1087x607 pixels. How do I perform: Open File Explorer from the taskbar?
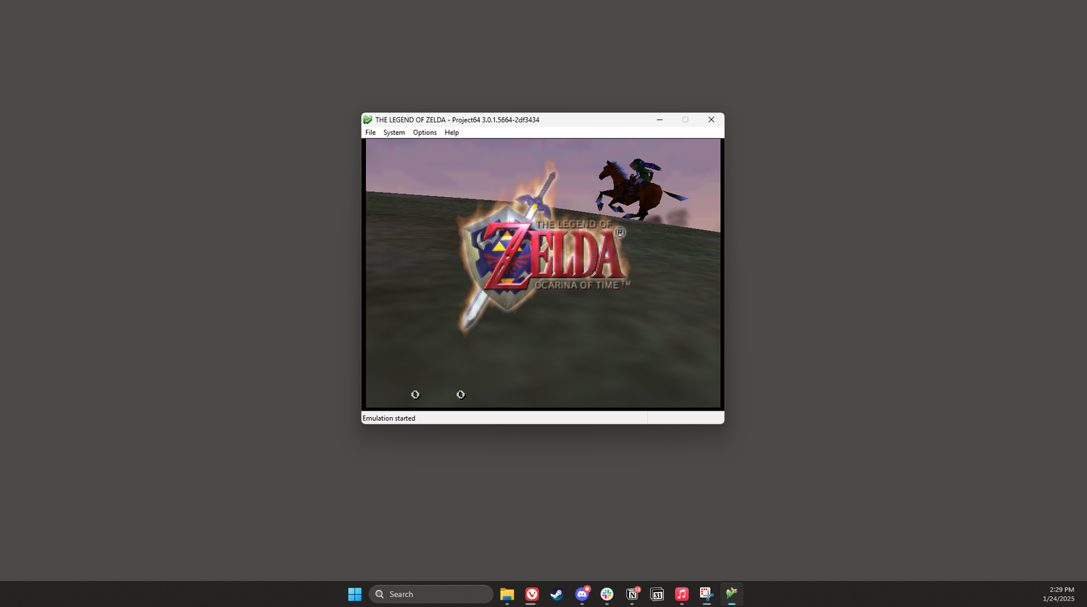pyautogui.click(x=507, y=594)
